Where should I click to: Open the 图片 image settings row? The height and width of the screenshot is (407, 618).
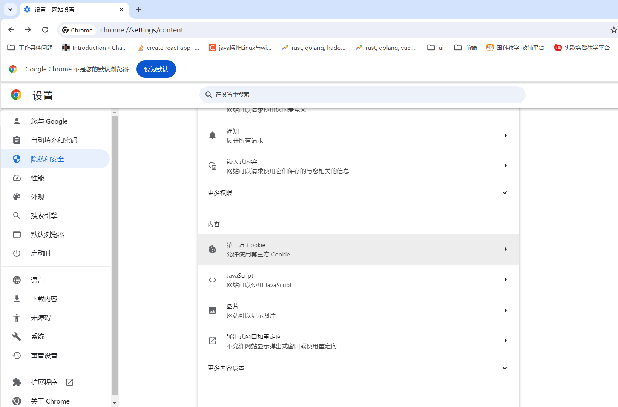coord(358,310)
